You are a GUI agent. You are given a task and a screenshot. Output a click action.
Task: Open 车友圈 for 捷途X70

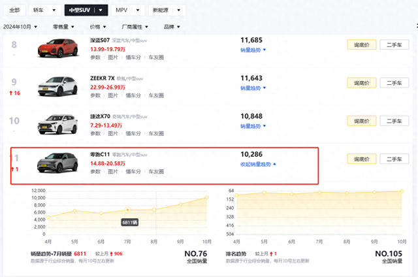click(156, 133)
